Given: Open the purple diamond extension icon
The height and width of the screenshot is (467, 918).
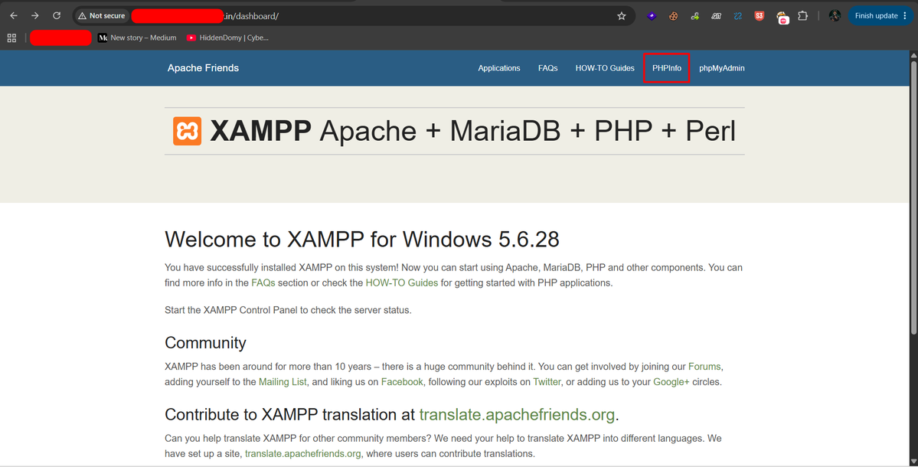Looking at the screenshot, I should (x=652, y=16).
